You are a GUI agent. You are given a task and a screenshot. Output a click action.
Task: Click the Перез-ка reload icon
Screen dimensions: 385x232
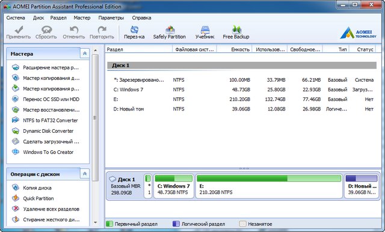pyautogui.click(x=134, y=29)
